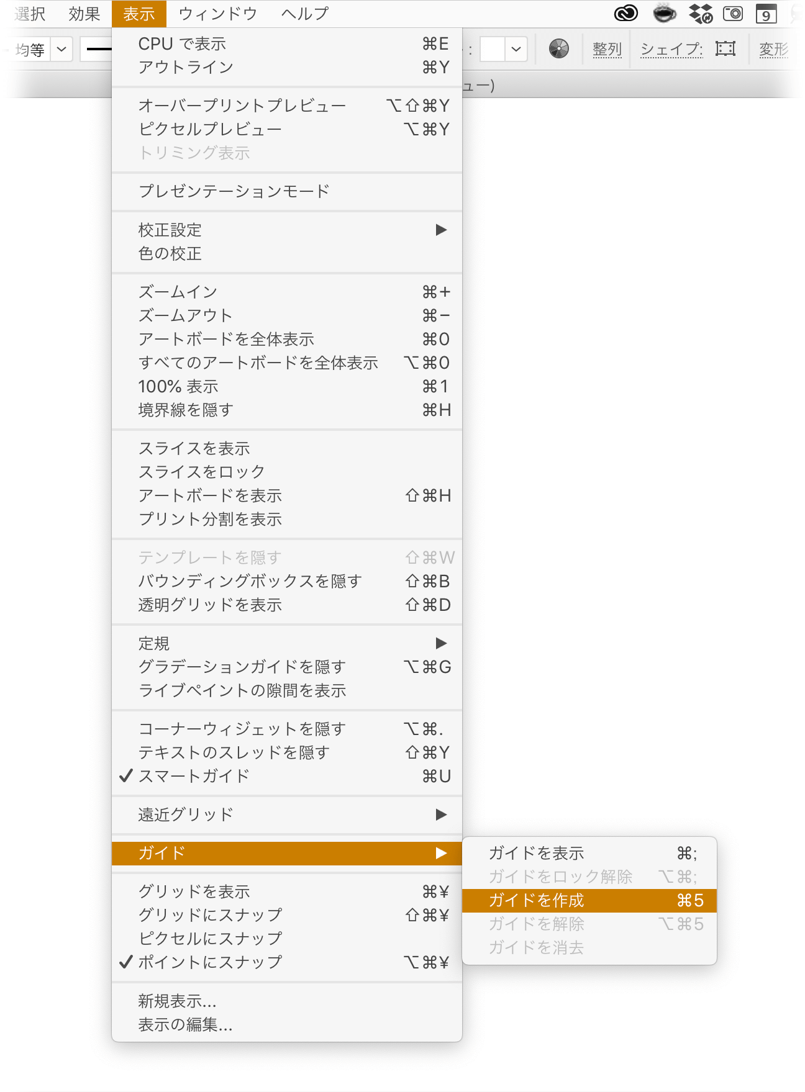
Task: Click the stroke line preview in toolbar
Action: click(x=99, y=49)
